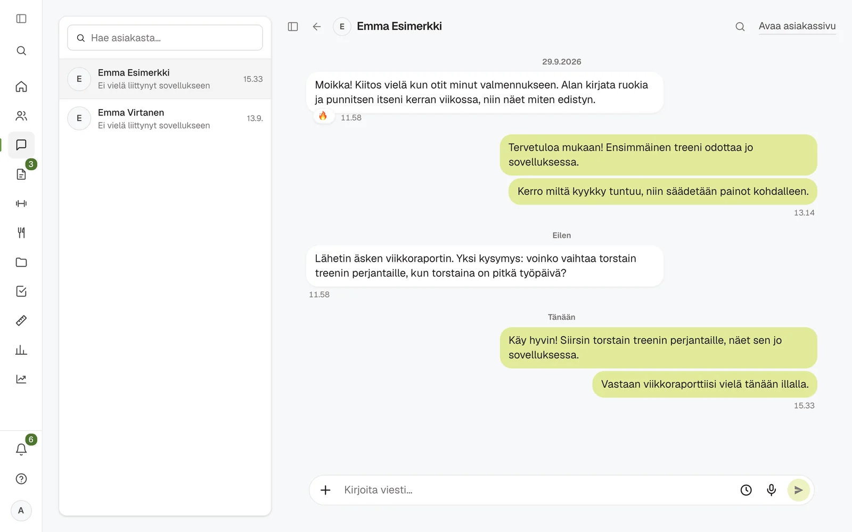Open the clients list icon

[21, 115]
